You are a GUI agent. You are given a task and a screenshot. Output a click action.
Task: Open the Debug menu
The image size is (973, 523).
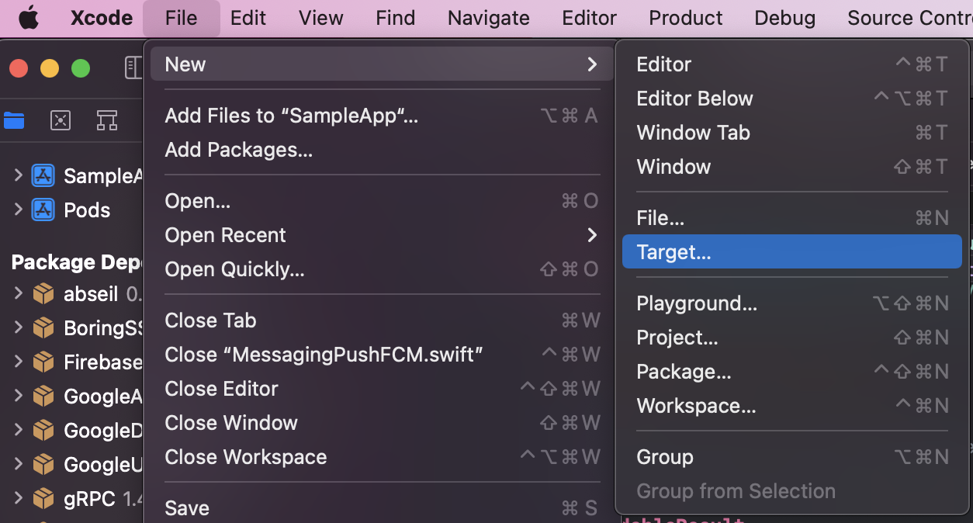pos(785,18)
